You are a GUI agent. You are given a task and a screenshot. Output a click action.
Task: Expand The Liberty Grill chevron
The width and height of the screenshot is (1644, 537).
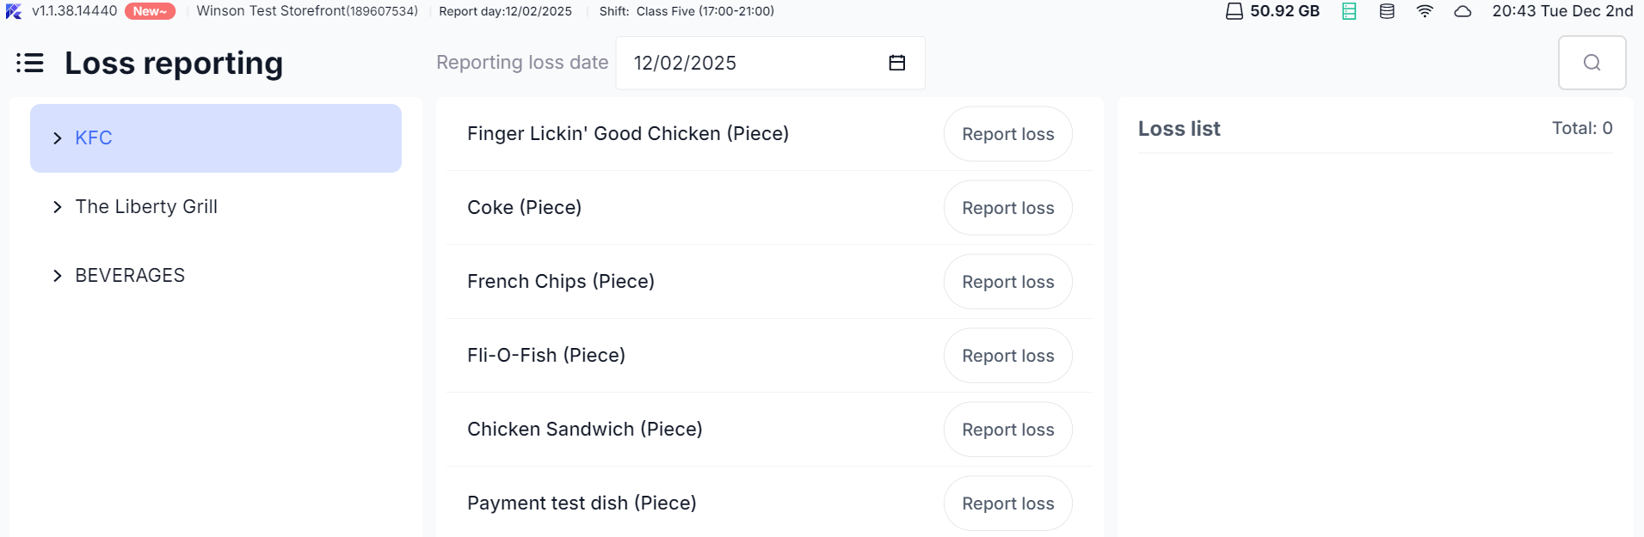(x=58, y=207)
